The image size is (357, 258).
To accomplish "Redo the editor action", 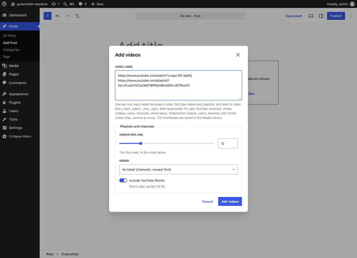I will click(x=67, y=16).
